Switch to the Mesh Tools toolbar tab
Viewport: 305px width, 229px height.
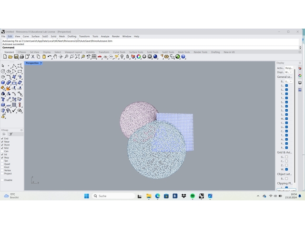[x=184, y=52]
